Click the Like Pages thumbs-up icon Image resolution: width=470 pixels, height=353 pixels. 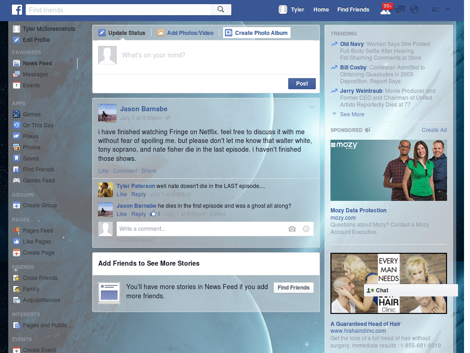[17, 242]
